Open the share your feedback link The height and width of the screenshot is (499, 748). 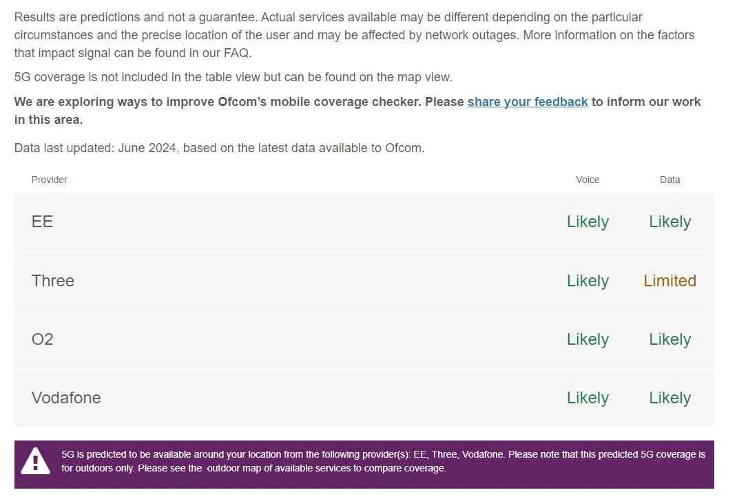527,102
